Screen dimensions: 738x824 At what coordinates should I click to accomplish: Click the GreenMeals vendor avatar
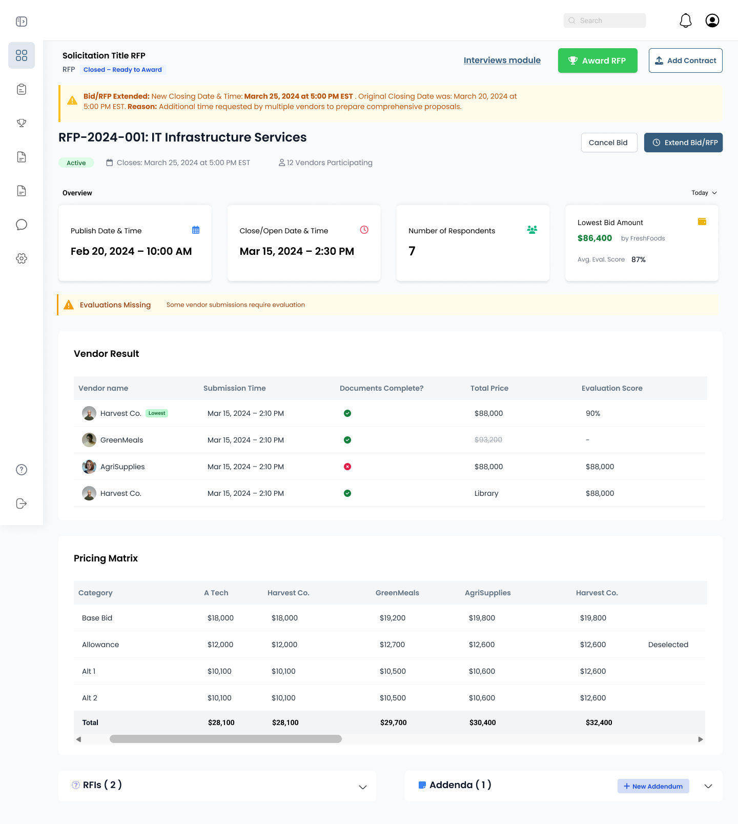(x=89, y=440)
